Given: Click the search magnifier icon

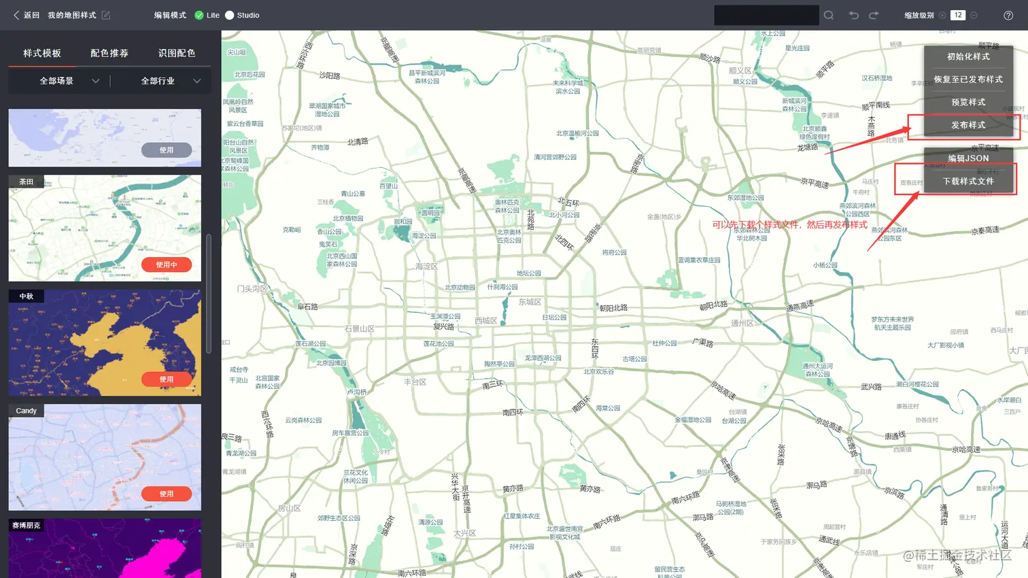Looking at the screenshot, I should point(829,15).
